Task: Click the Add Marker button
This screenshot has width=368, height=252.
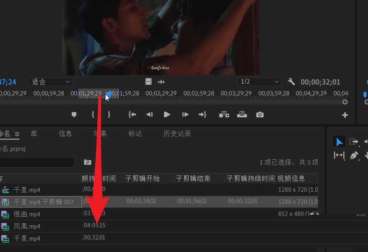Action: 74,114
